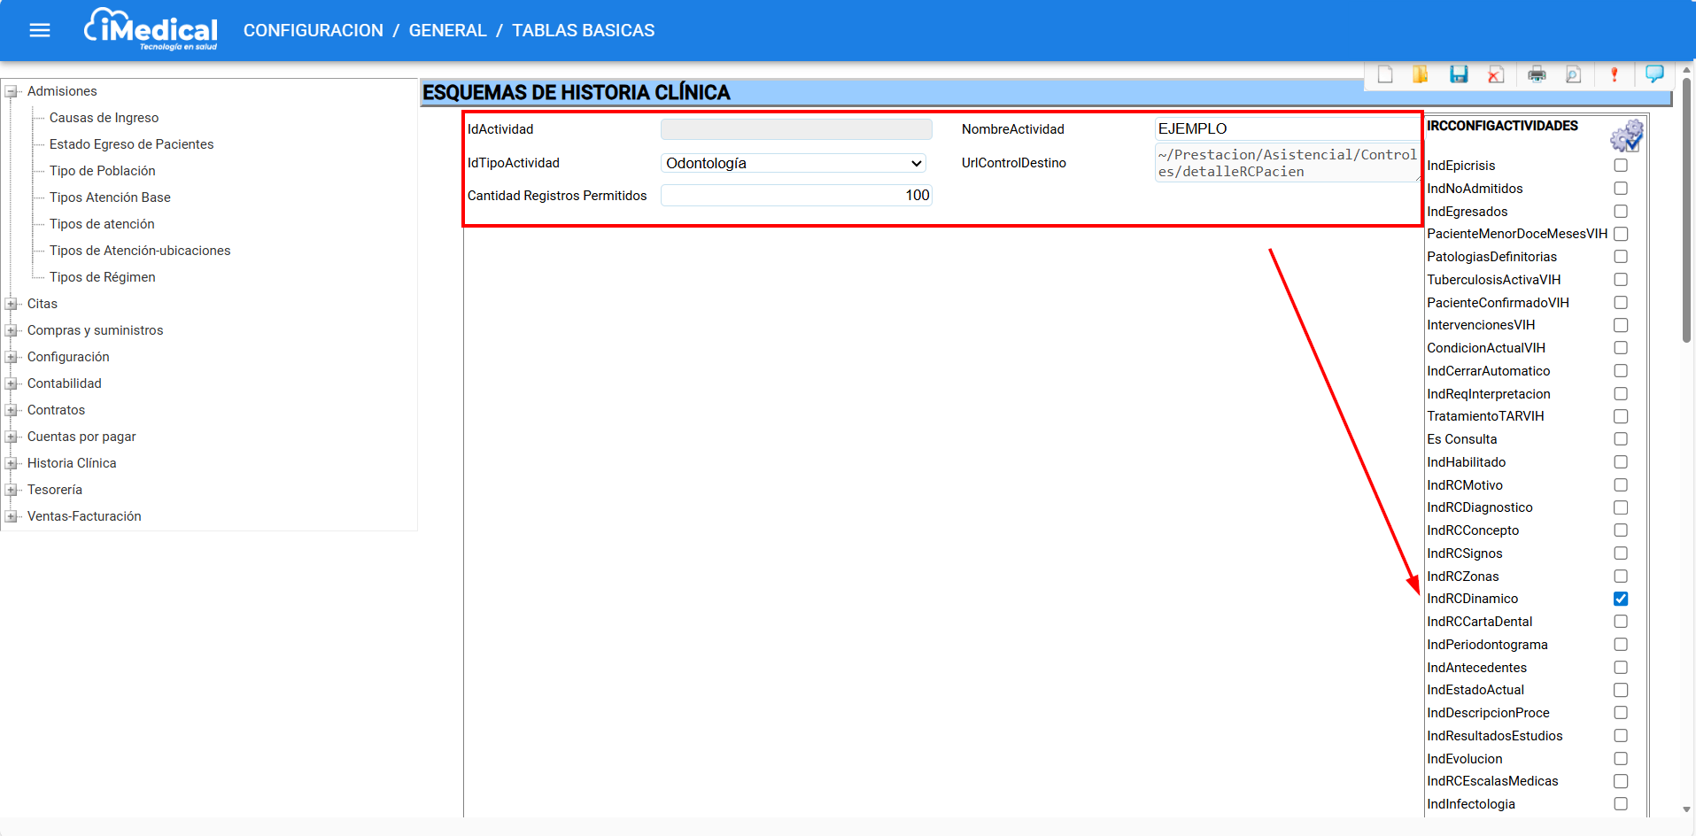The height and width of the screenshot is (836, 1696).
Task: Click the gears icon beside IRCCONFIGACTIVIDADES
Action: pos(1626,136)
